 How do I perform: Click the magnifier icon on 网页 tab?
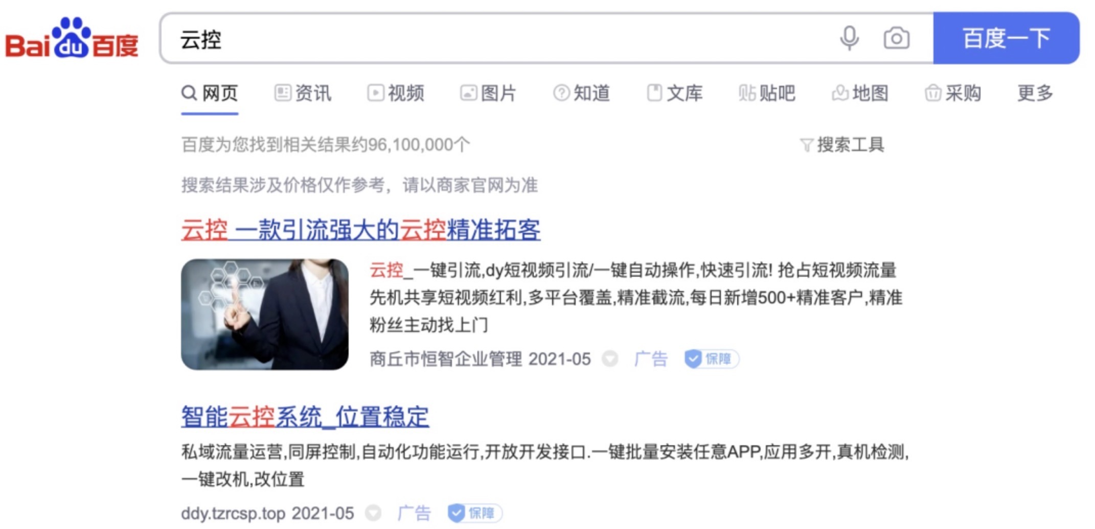pyautogui.click(x=189, y=93)
